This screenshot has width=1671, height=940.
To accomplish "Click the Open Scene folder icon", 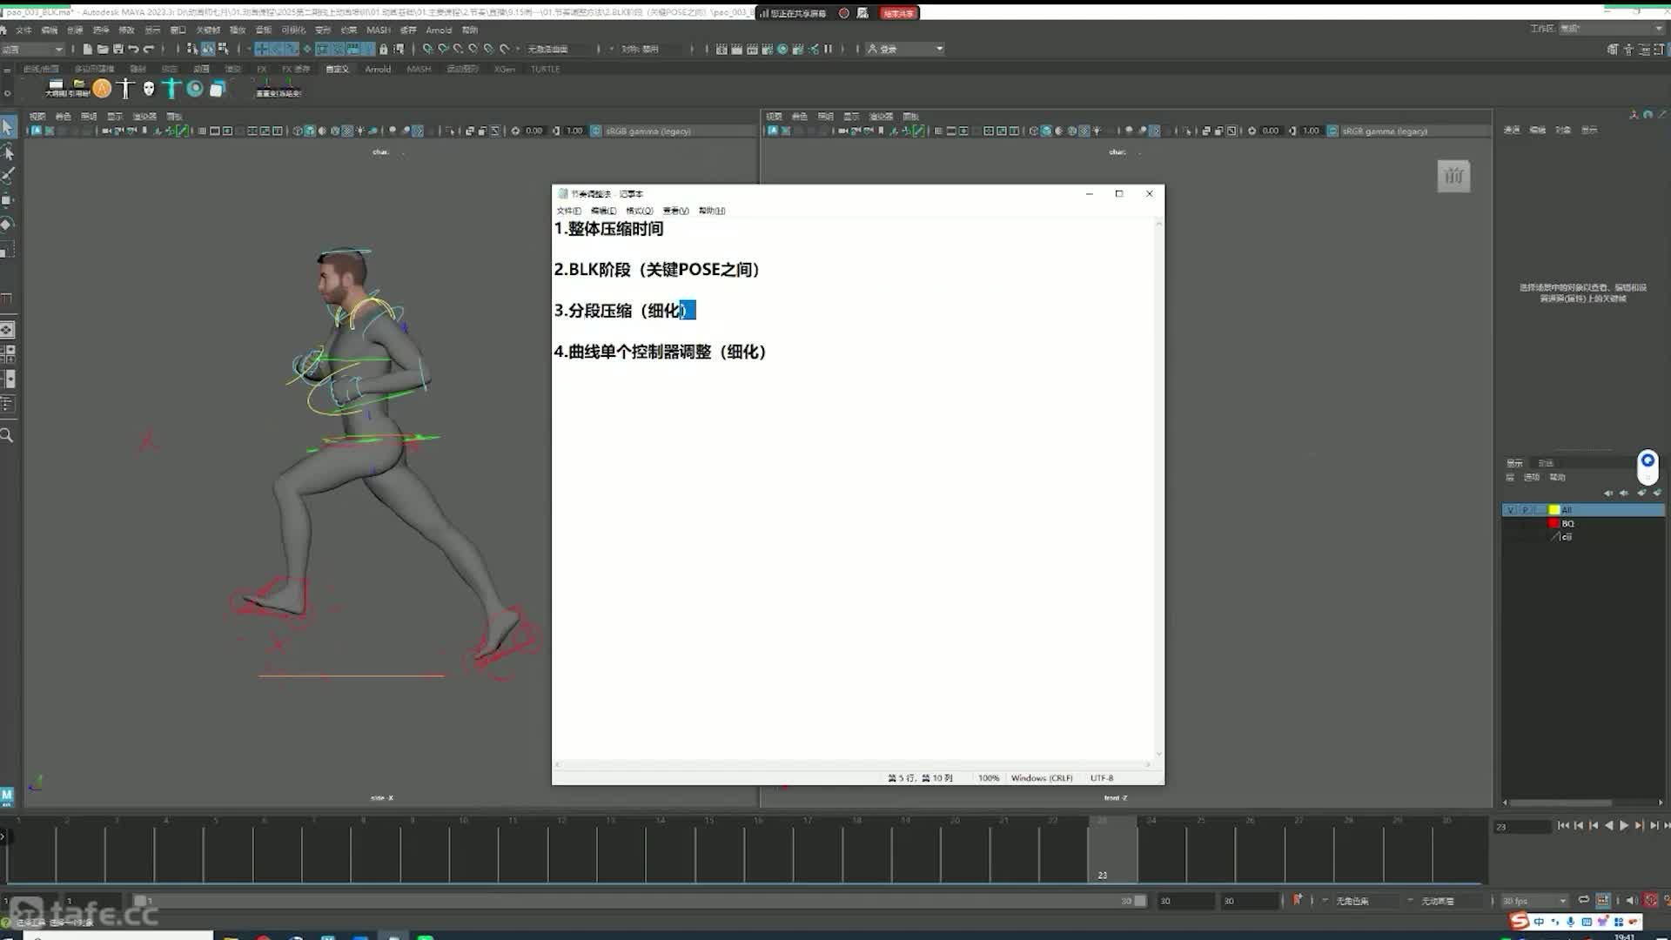I will point(103,49).
